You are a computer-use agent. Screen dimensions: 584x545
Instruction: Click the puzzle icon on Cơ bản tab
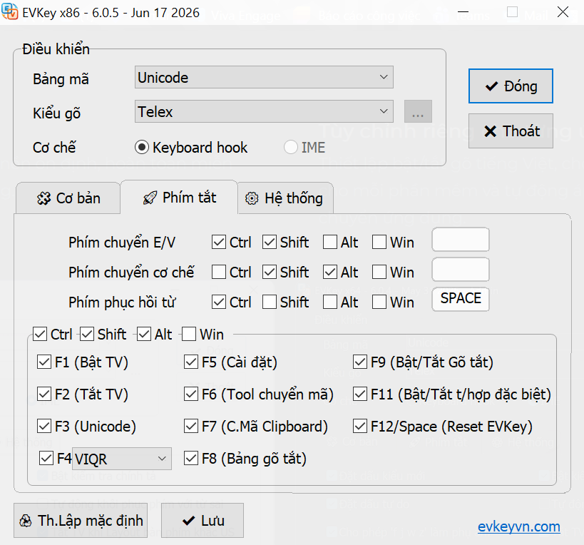[x=43, y=198]
